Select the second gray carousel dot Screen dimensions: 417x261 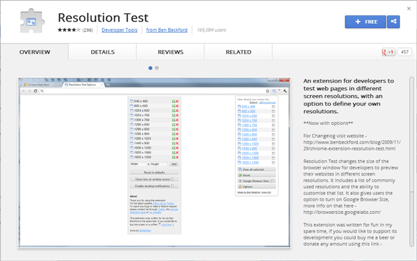pos(157,68)
